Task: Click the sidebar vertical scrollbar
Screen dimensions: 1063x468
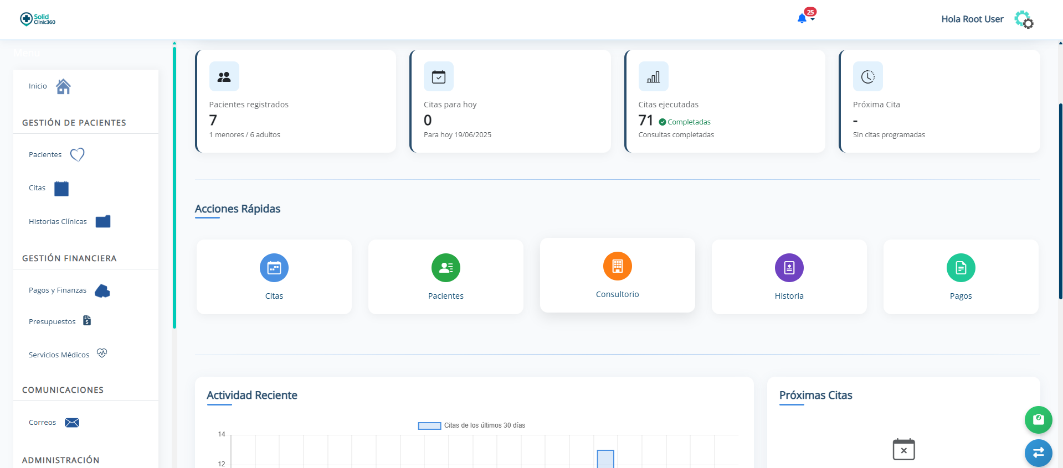Action: 174,188
